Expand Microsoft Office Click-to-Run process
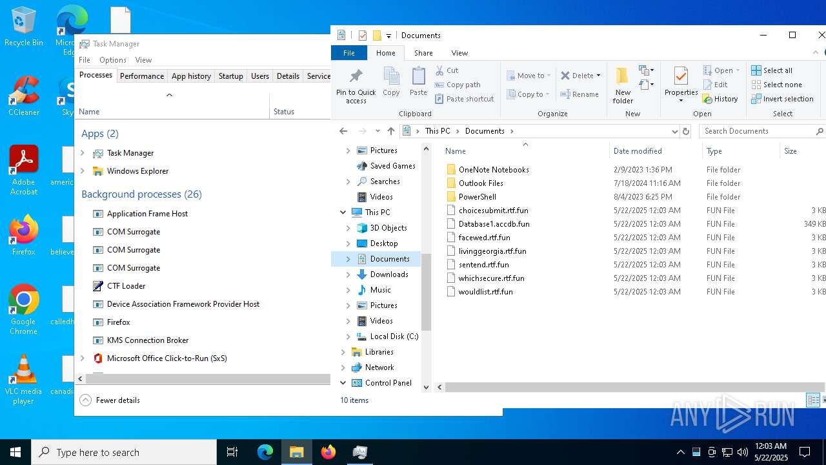Screen dimensions: 826x465 (83, 358)
